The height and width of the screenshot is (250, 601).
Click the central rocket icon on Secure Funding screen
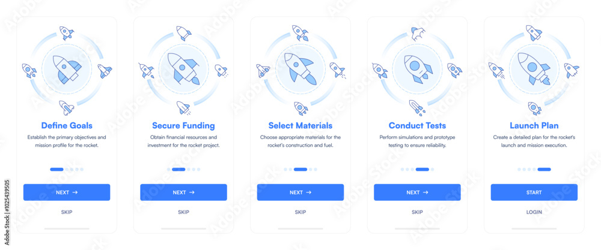(184, 69)
